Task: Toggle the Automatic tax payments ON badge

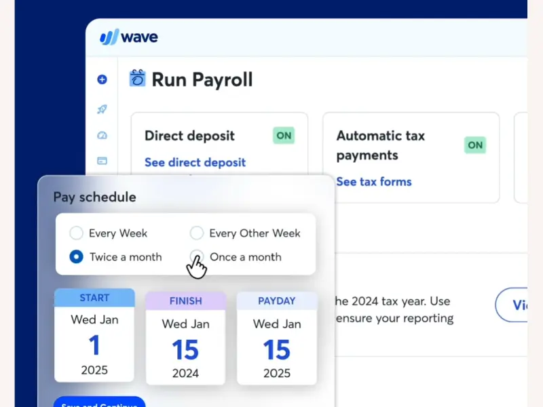Action: click(x=475, y=145)
